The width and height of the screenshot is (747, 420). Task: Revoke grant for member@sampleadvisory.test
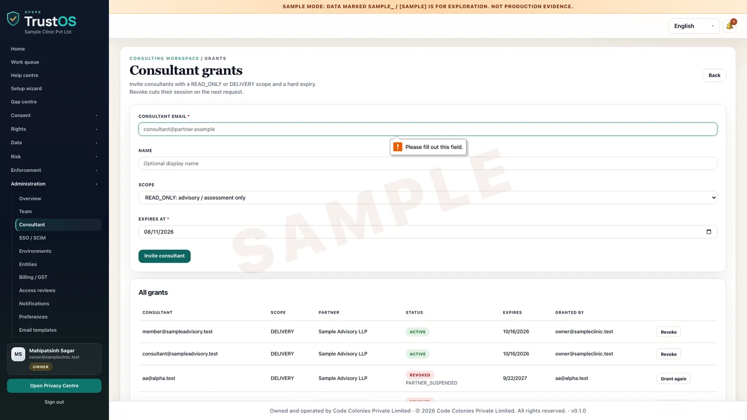point(669,332)
